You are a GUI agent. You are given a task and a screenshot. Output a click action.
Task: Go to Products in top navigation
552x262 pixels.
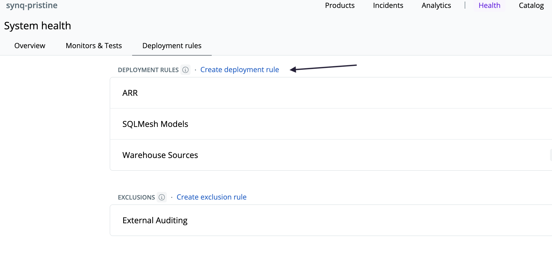(340, 5)
